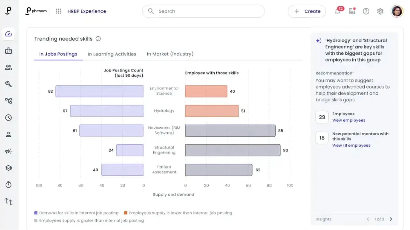Go to next insight with right chevron
The width and height of the screenshot is (410, 230).
click(x=391, y=219)
